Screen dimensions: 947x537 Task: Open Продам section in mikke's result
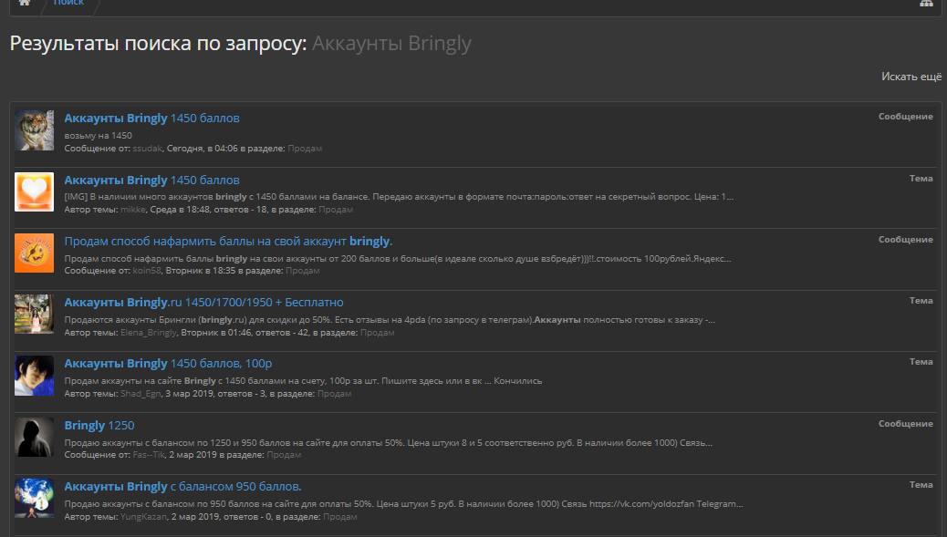[336, 210]
